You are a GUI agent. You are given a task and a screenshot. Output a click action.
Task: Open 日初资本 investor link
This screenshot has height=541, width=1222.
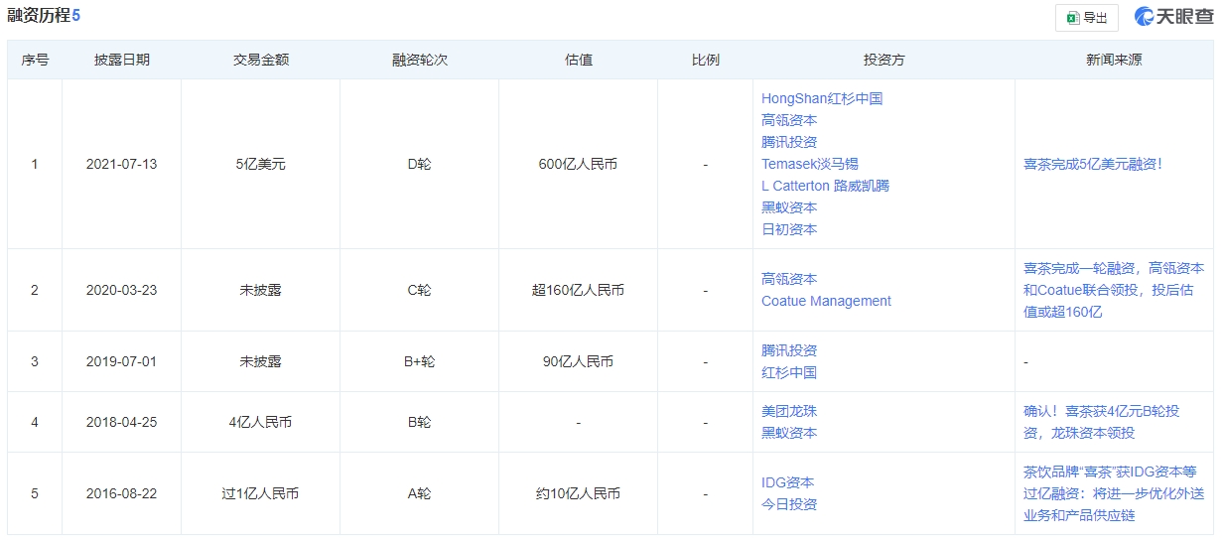click(789, 229)
